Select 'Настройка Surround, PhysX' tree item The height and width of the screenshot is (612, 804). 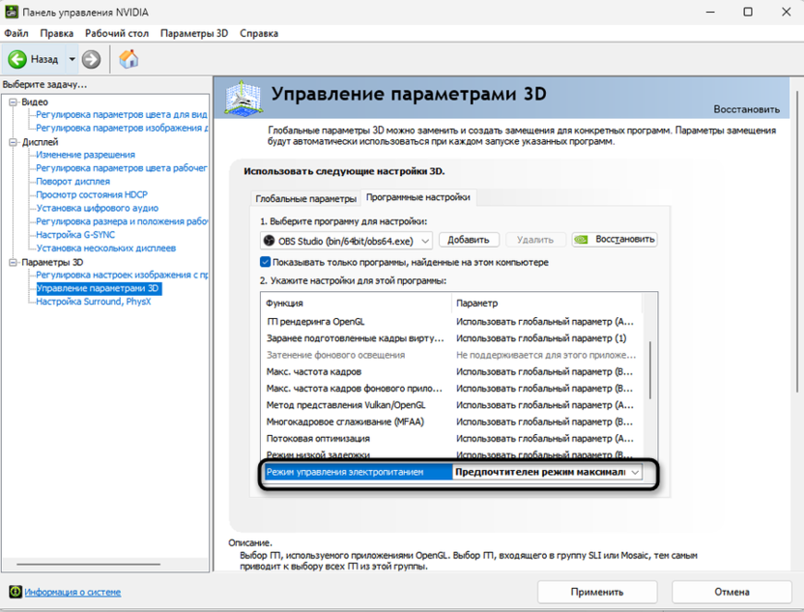[x=94, y=301]
